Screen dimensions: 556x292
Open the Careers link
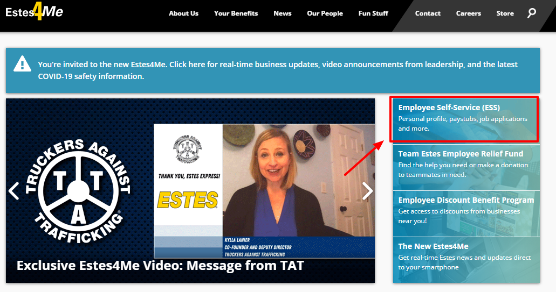468,13
